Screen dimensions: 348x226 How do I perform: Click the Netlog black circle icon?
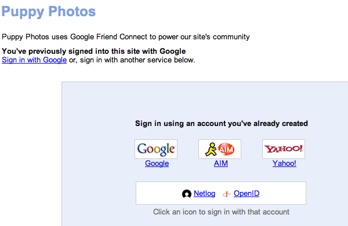187,194
